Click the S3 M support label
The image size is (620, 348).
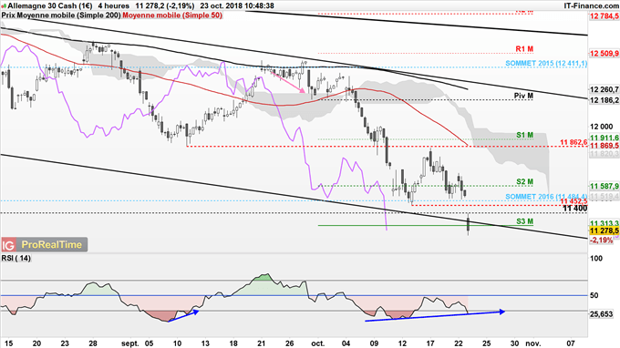524,221
